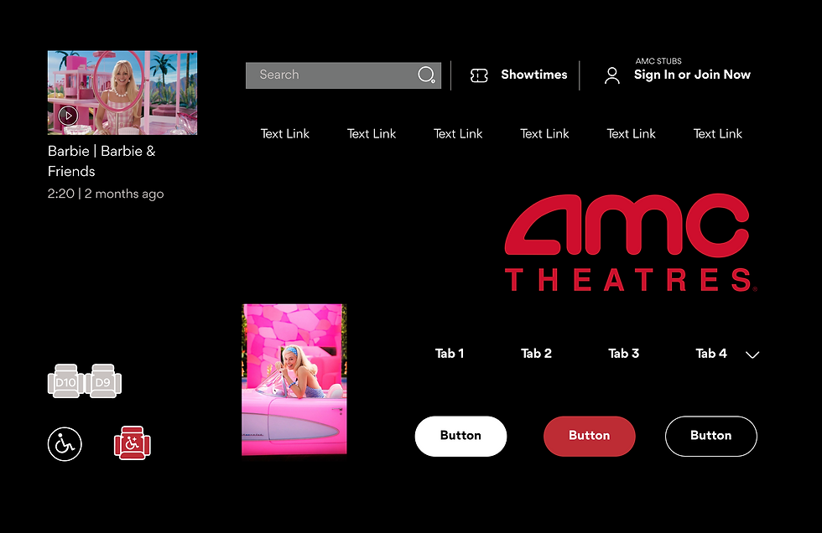822x533 pixels.
Task: Click the fourth Text Link
Action: [x=544, y=134]
